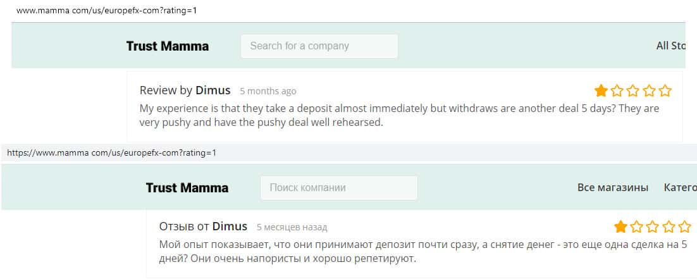Choose the third star in English review
The height and width of the screenshot is (279, 697).
[x=633, y=90]
